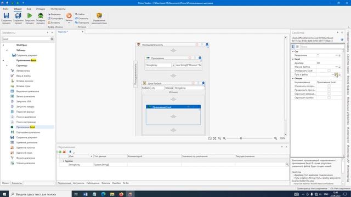Collapse the Последовательность activity
Screen dimensions: 351x197
[x=207, y=45]
